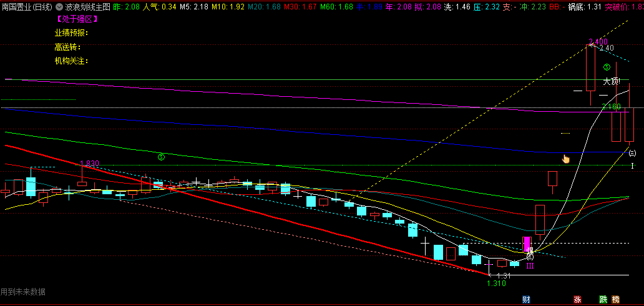
Task: Click the white I wave label
Action: pos(633,165)
